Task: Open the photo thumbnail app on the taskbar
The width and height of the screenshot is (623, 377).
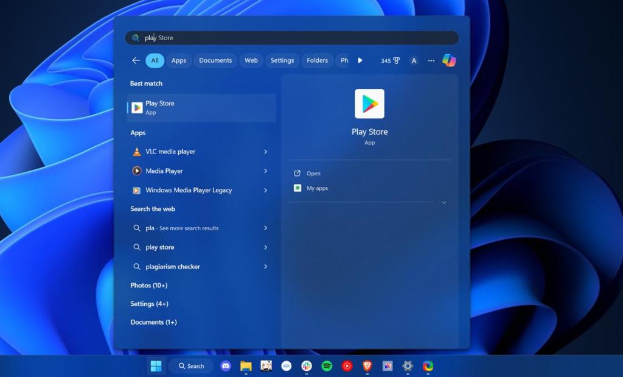Action: [x=266, y=366]
